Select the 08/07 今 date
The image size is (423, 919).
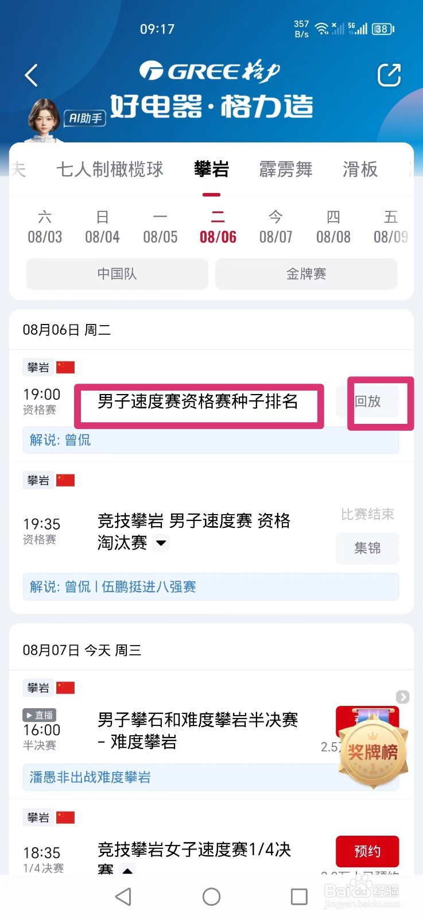click(x=275, y=227)
